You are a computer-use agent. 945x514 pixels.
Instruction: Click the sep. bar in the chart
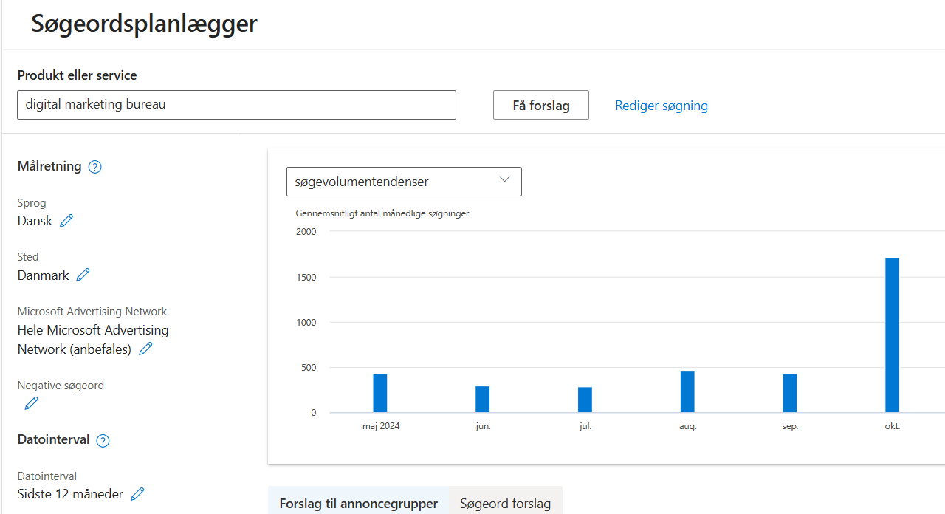click(x=790, y=394)
